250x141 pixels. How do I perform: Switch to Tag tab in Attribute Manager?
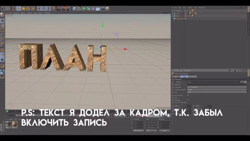[x=184, y=77]
